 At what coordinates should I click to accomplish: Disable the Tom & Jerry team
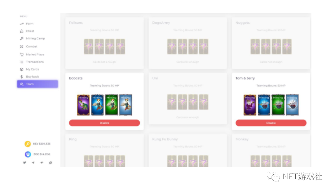tap(271, 123)
